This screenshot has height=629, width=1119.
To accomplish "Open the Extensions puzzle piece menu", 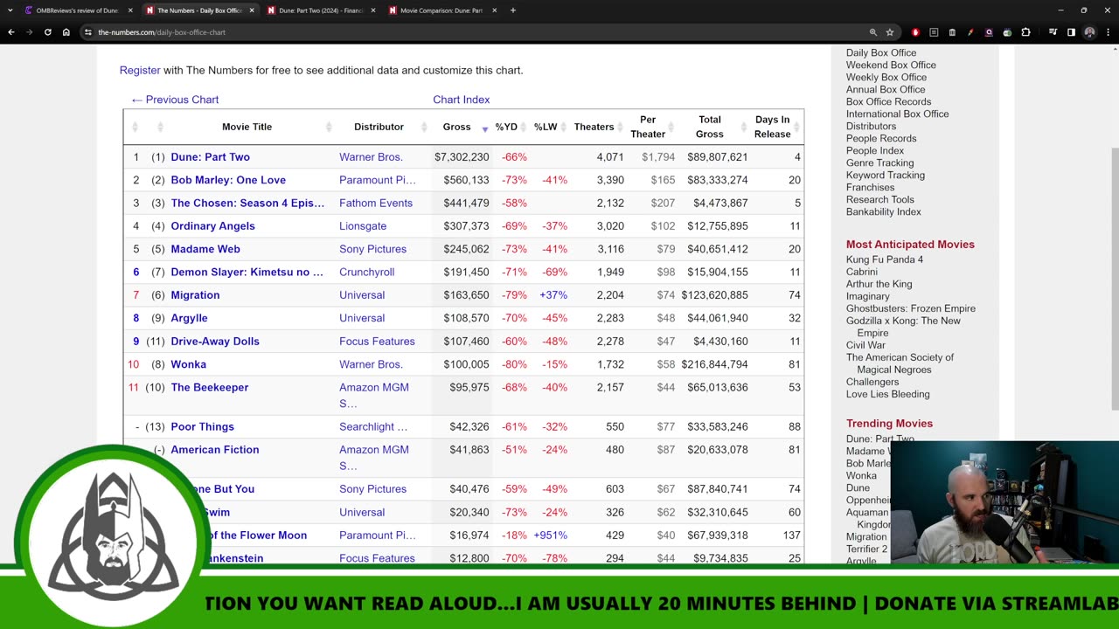I will [1025, 32].
